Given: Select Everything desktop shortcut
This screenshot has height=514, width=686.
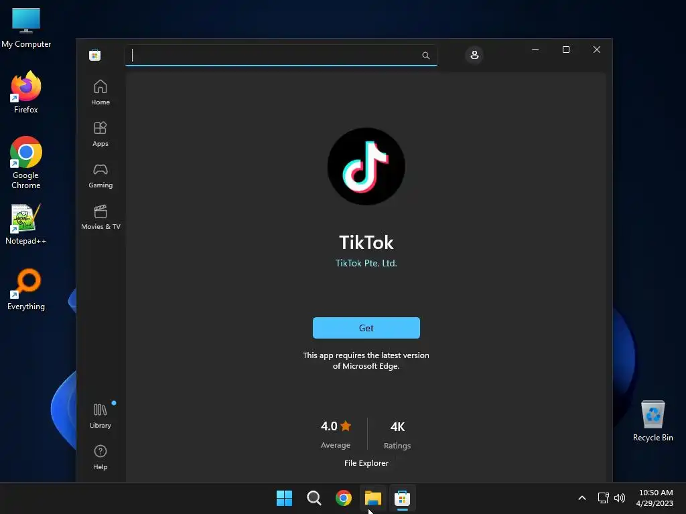Looking at the screenshot, I should [26, 289].
